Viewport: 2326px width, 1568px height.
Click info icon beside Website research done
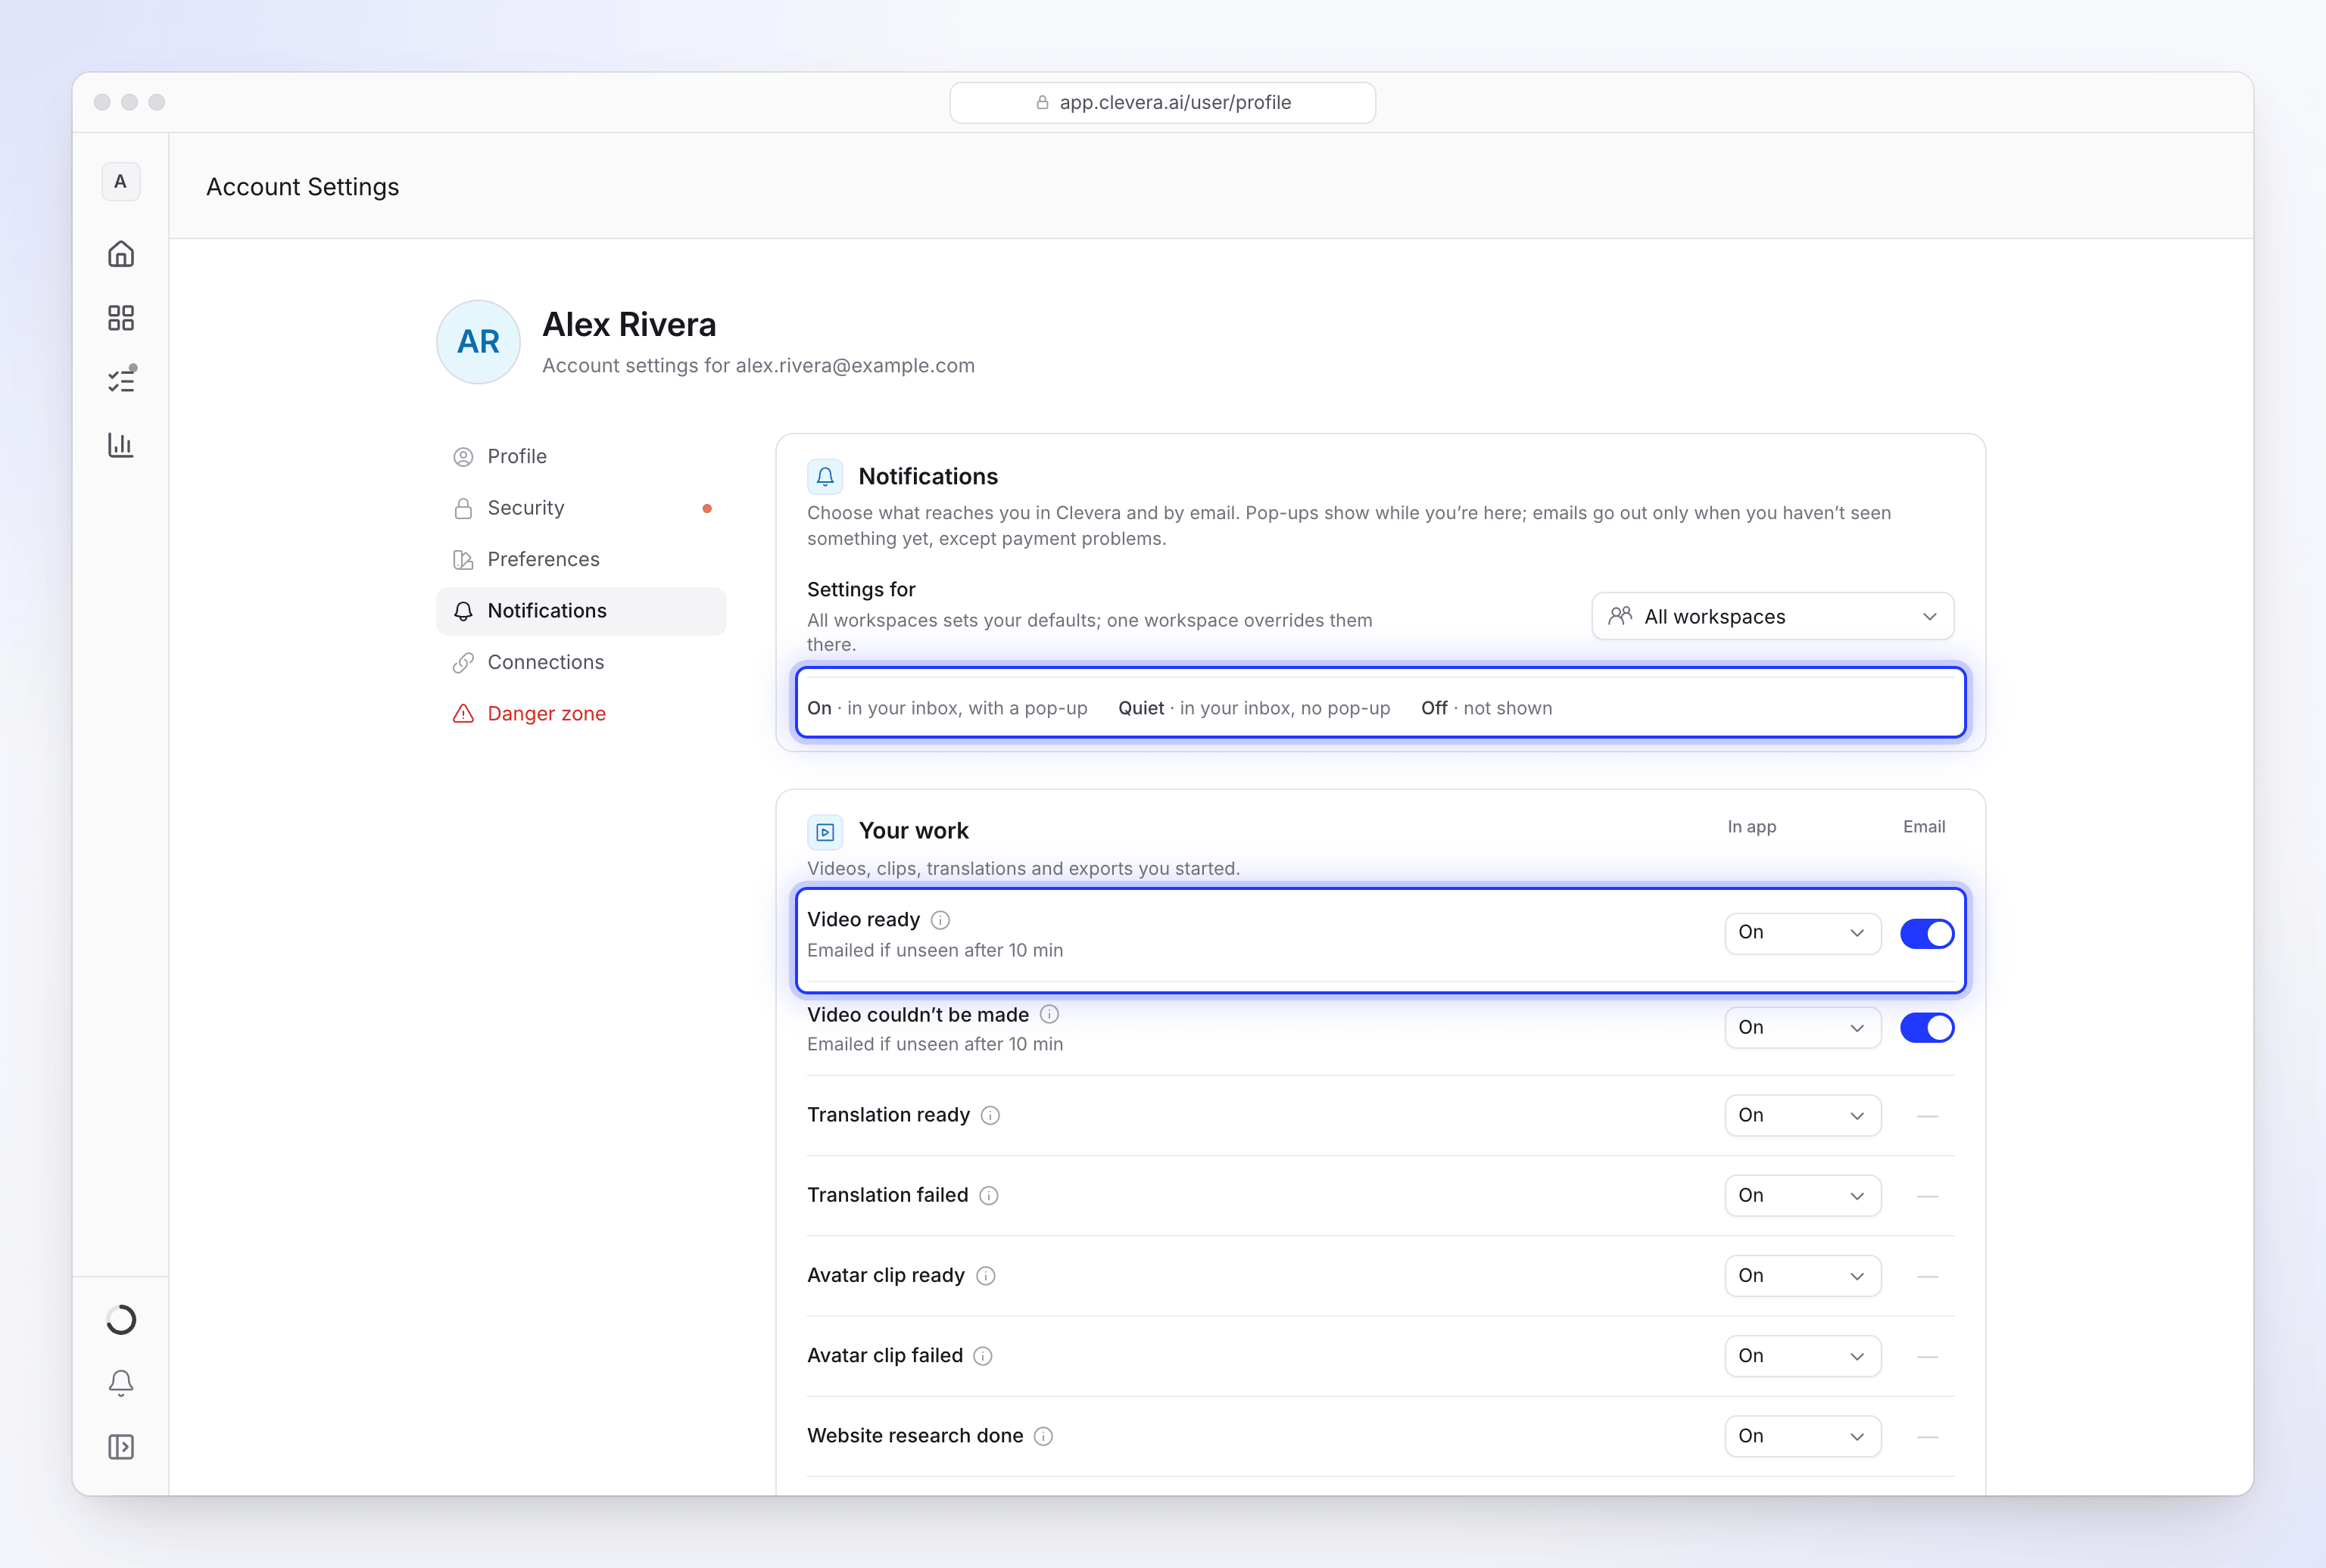(1043, 1436)
